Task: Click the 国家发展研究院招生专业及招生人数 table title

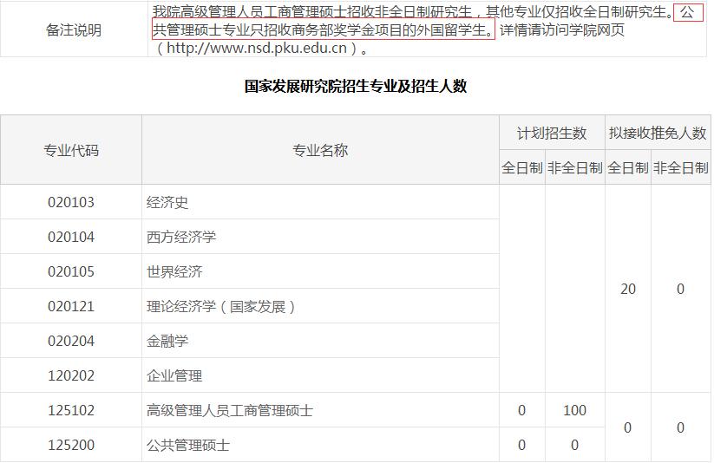Action: (356, 86)
